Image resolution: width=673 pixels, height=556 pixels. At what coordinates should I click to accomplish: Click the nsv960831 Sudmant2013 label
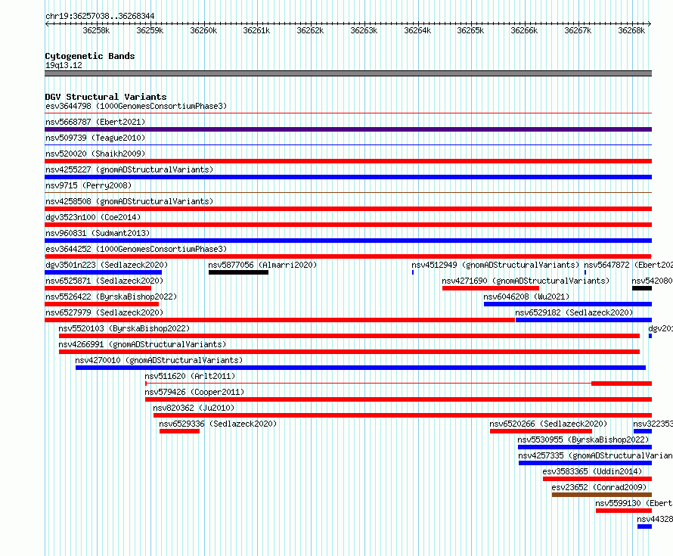tap(98, 233)
